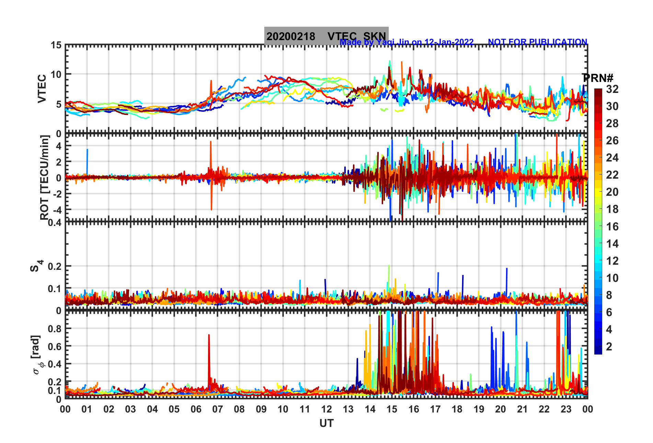Click the "NOT FOR PUBLICATION" notice
Screen dimensions: 653x443
(x=537, y=42)
